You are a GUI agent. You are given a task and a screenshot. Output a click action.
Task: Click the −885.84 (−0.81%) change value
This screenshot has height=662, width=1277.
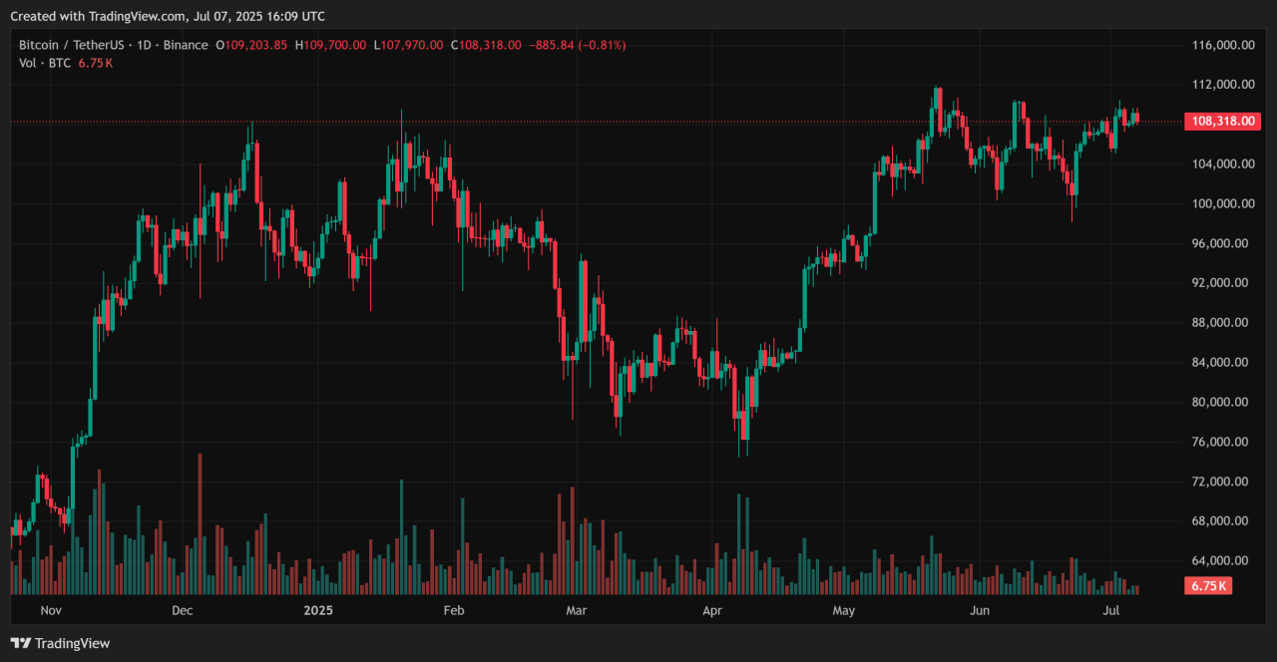click(x=577, y=45)
